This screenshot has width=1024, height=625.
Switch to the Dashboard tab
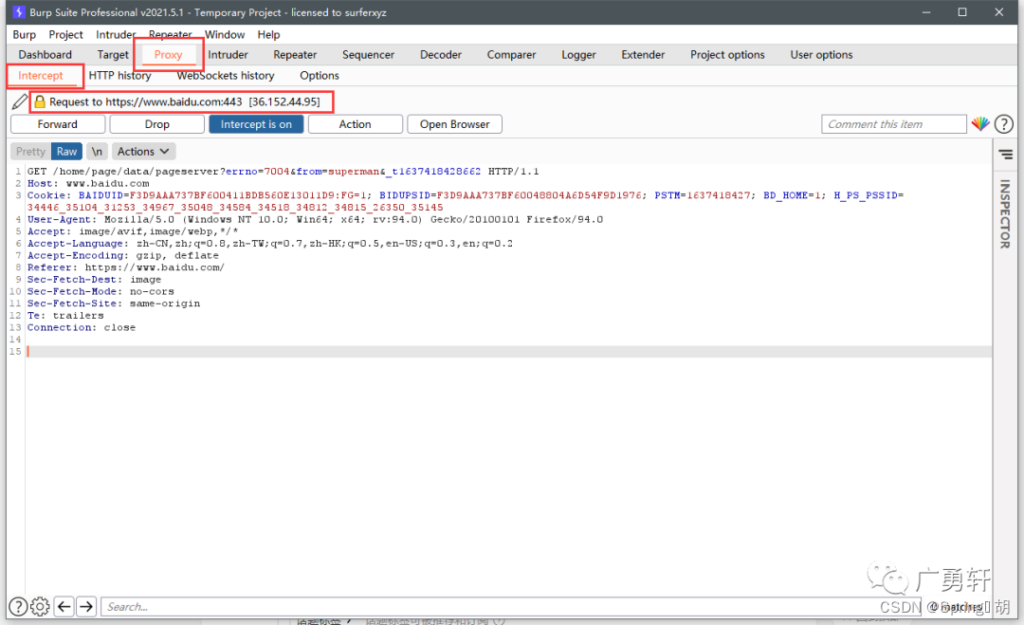[46, 55]
